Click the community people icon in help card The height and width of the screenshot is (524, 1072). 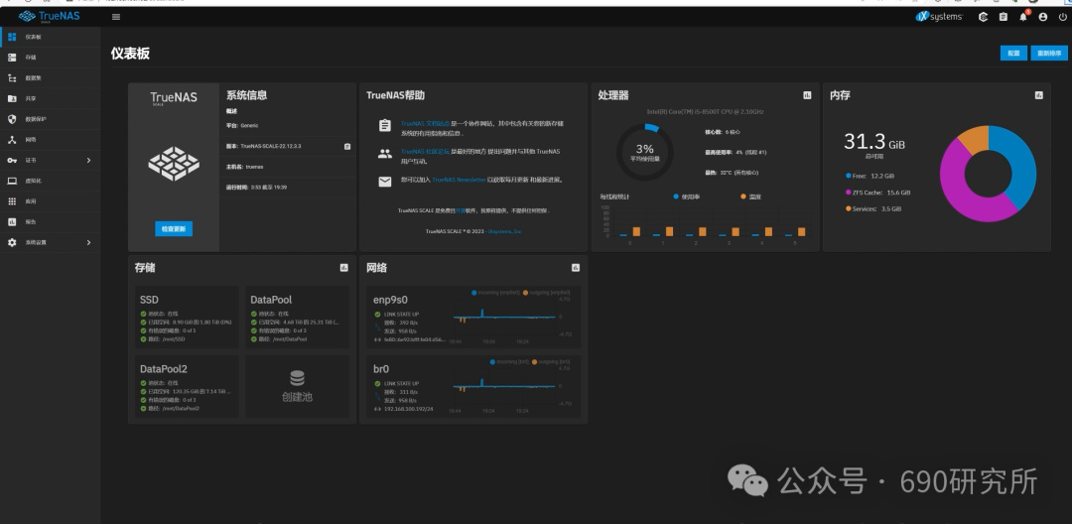[x=385, y=154]
